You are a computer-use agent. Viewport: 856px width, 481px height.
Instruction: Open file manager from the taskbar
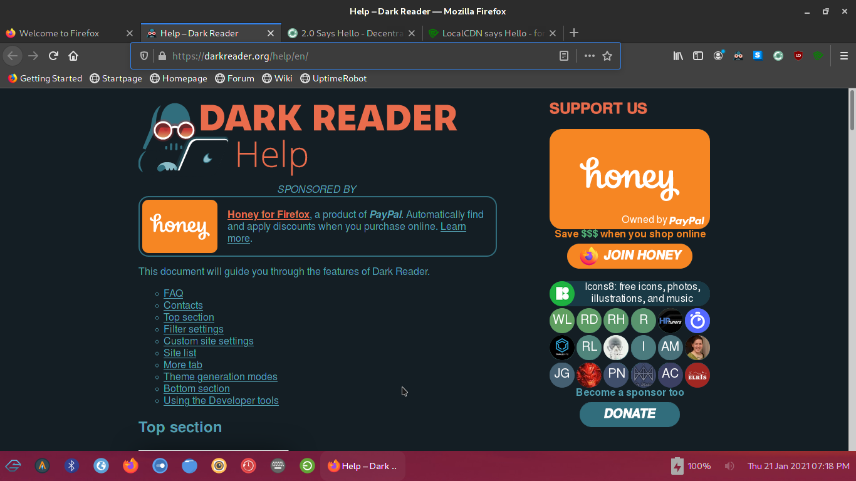(189, 466)
